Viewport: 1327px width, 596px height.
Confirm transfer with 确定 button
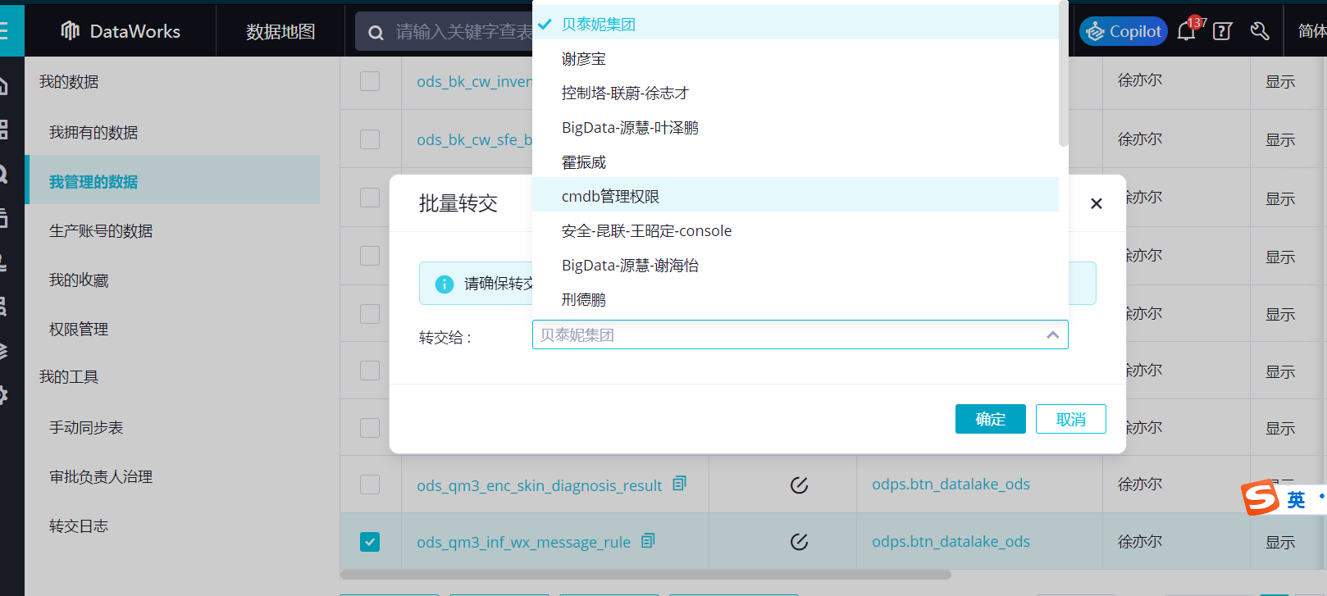point(990,419)
